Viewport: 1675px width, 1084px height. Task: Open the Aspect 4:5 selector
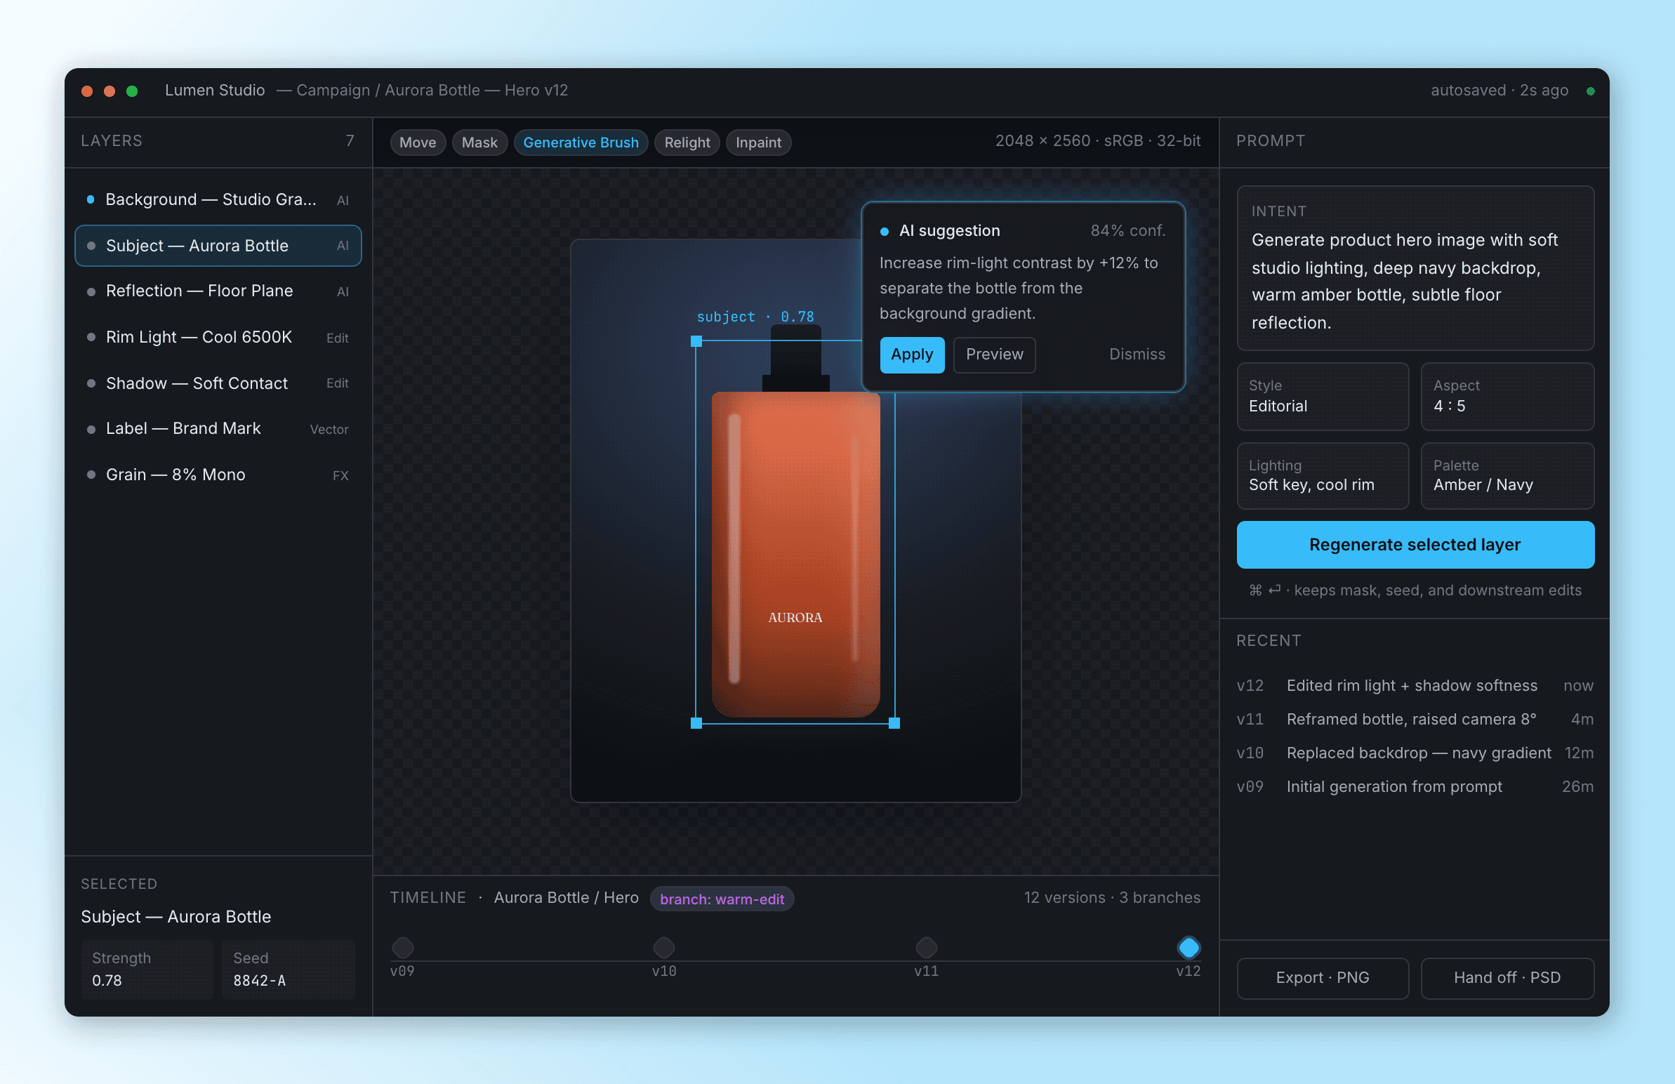(x=1507, y=396)
